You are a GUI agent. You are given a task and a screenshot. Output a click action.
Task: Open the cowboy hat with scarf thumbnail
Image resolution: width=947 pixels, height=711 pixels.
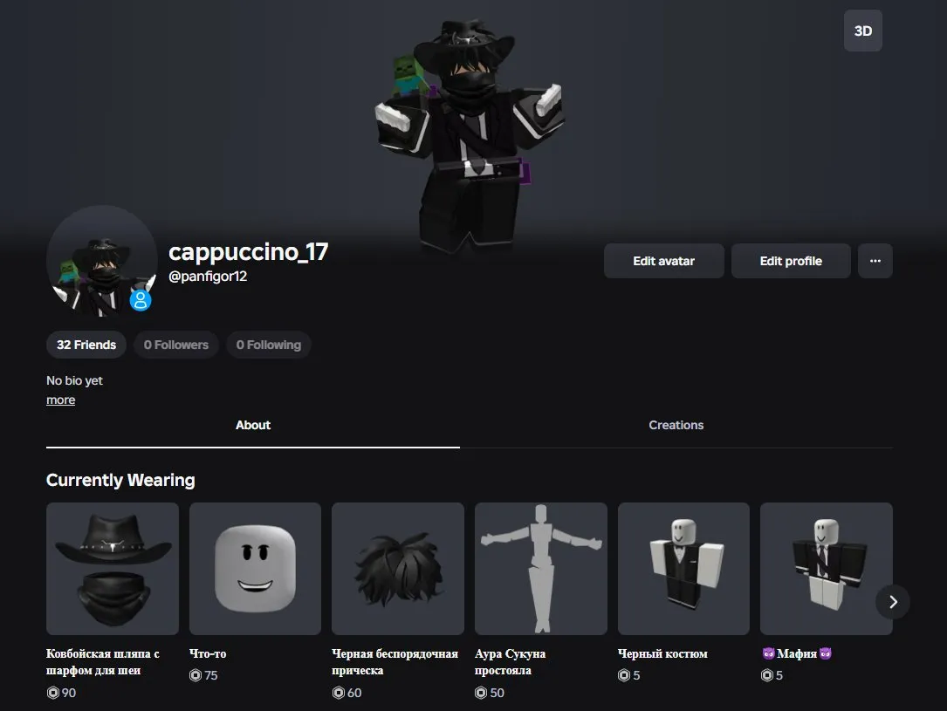pyautogui.click(x=113, y=569)
